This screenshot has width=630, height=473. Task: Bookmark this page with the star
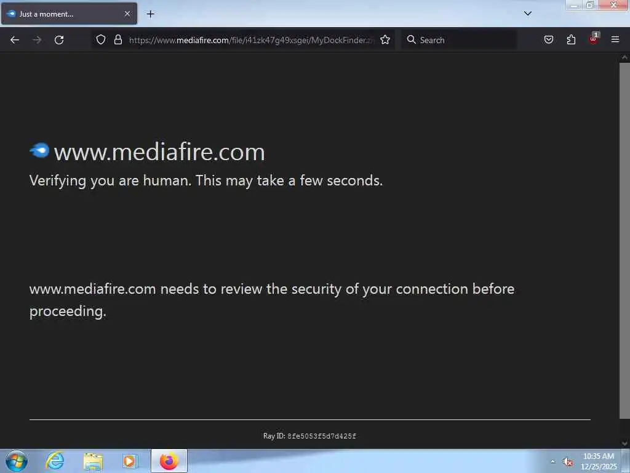(x=385, y=39)
